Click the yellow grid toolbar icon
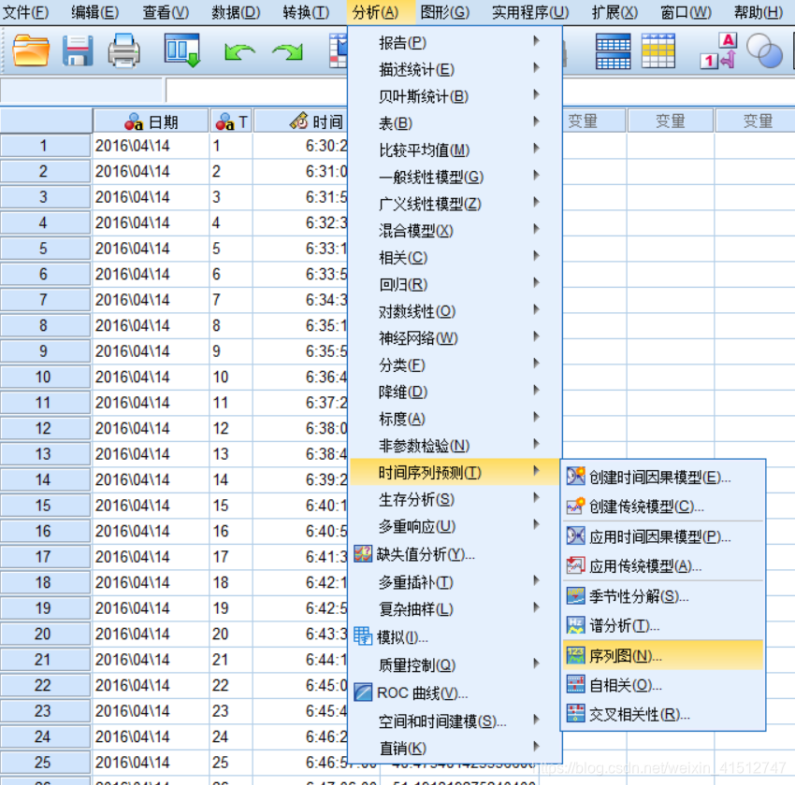795x785 pixels. (658, 51)
